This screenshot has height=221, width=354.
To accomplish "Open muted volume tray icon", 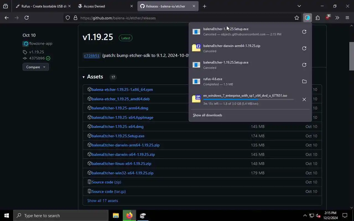I will point(318,215).
